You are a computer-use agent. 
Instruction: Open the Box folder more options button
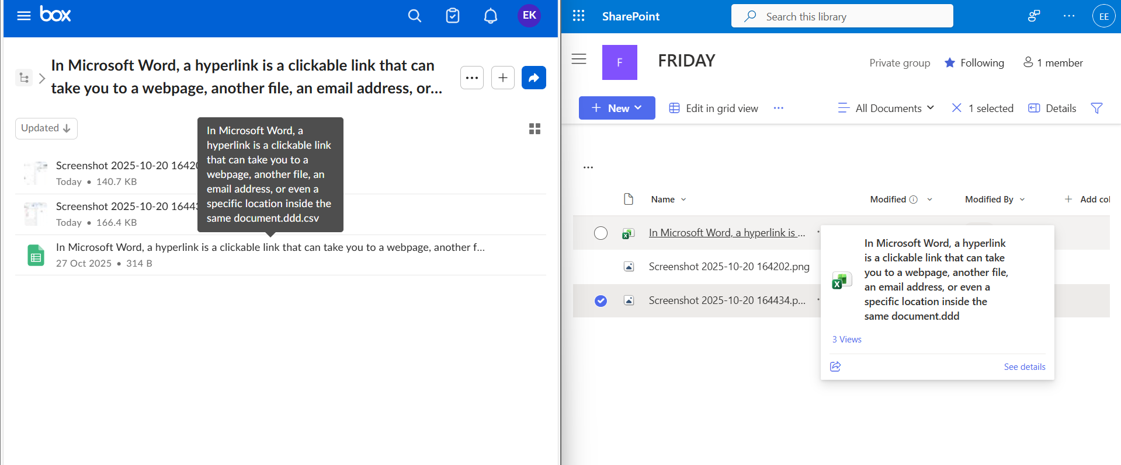pos(472,78)
